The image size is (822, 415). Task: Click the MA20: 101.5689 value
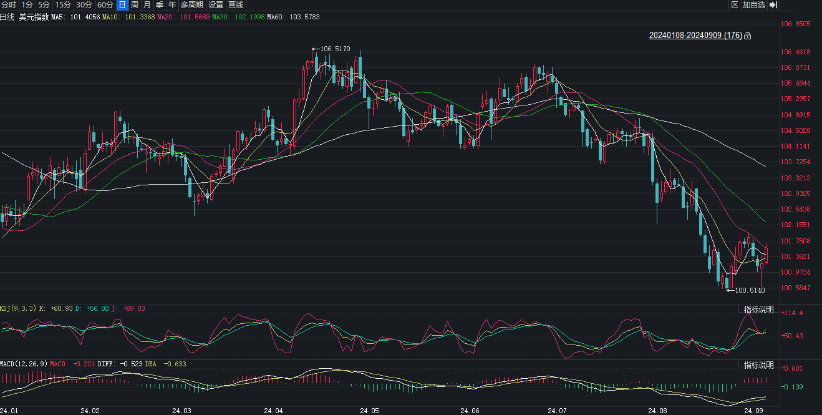[184, 17]
